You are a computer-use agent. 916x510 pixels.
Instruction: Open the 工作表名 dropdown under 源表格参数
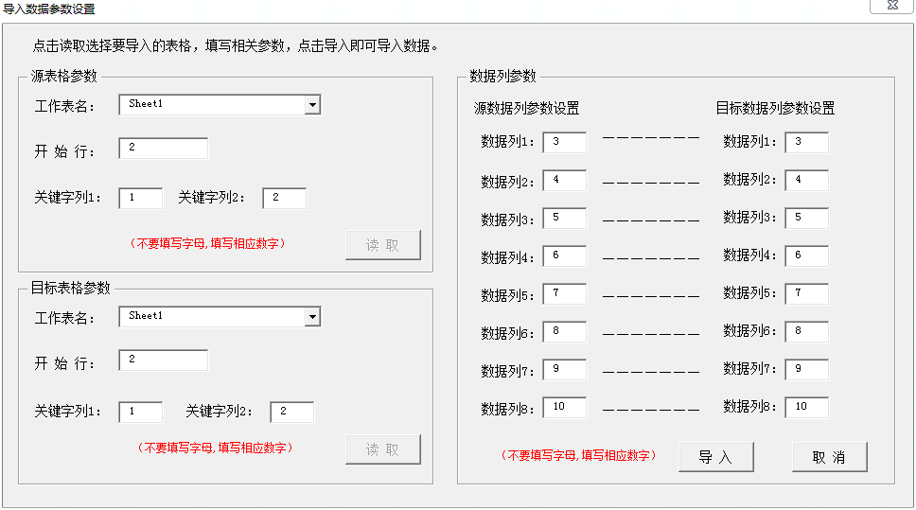click(x=312, y=105)
